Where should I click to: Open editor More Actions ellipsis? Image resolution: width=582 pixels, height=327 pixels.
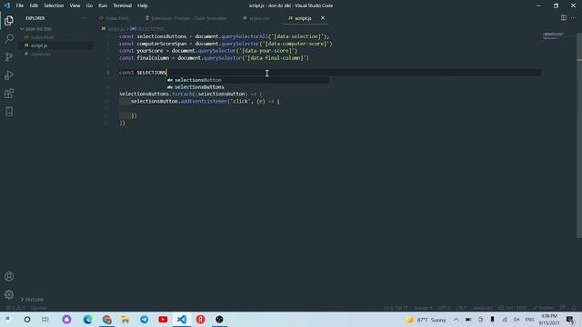coord(574,18)
